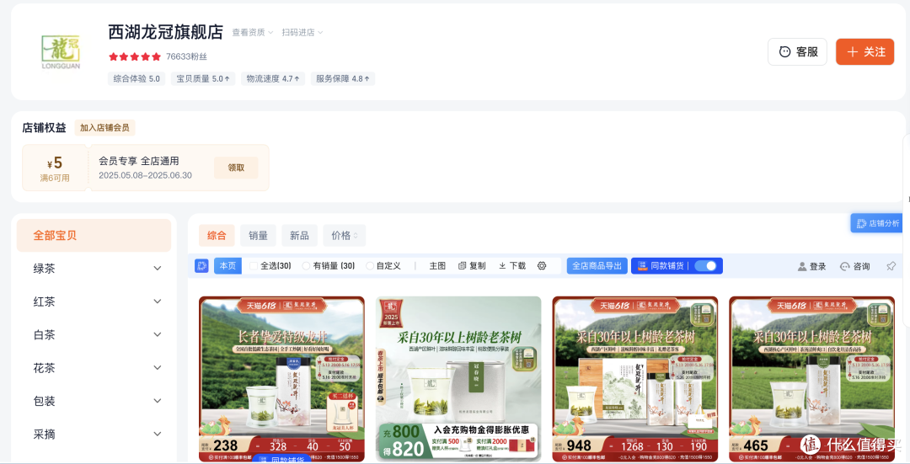Click the ¥5 coupon amount
This screenshot has width=910, height=464.
[55, 164]
